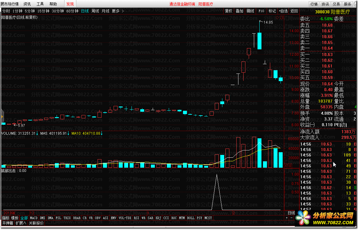Apply the ASI indicator
Screen dimensions: 359x230
click(105, 218)
